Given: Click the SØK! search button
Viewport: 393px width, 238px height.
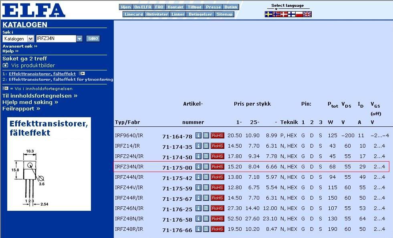Looking at the screenshot, I should (x=93, y=38).
